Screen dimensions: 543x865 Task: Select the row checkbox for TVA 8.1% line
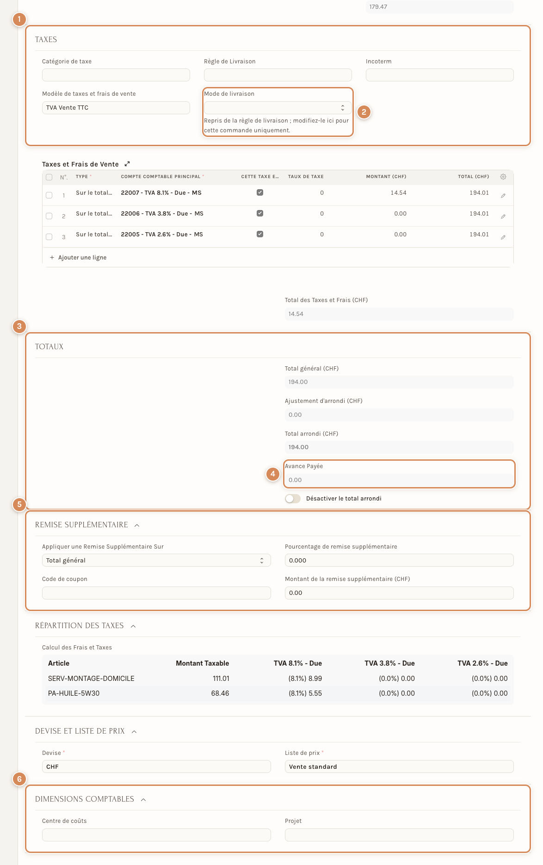click(x=49, y=195)
